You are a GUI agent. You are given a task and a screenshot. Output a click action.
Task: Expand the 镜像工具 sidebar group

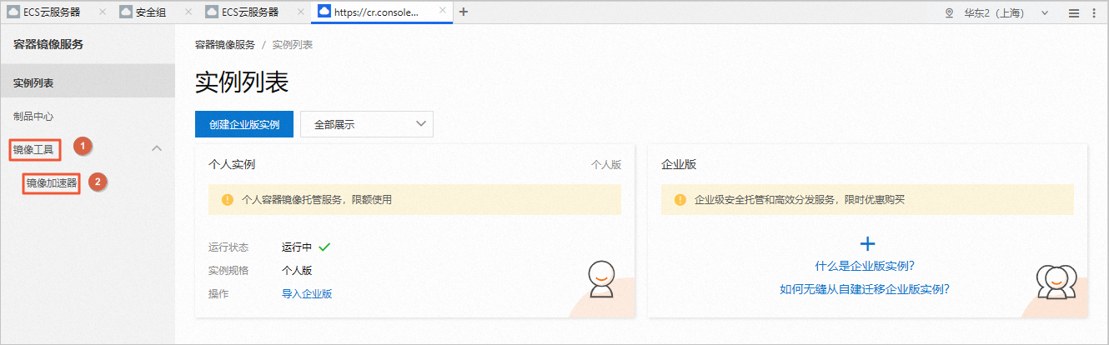34,150
